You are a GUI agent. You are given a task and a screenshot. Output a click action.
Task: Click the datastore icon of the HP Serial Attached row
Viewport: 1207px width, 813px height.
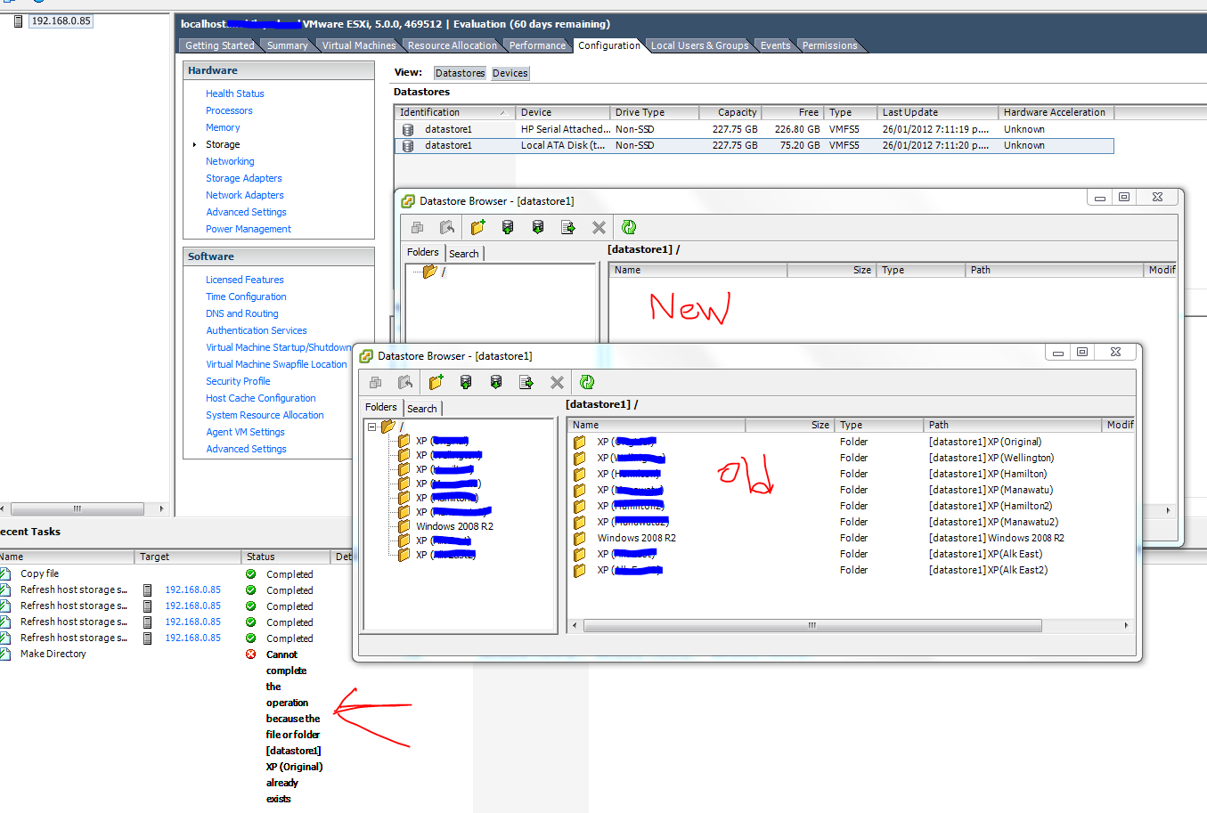click(x=408, y=129)
